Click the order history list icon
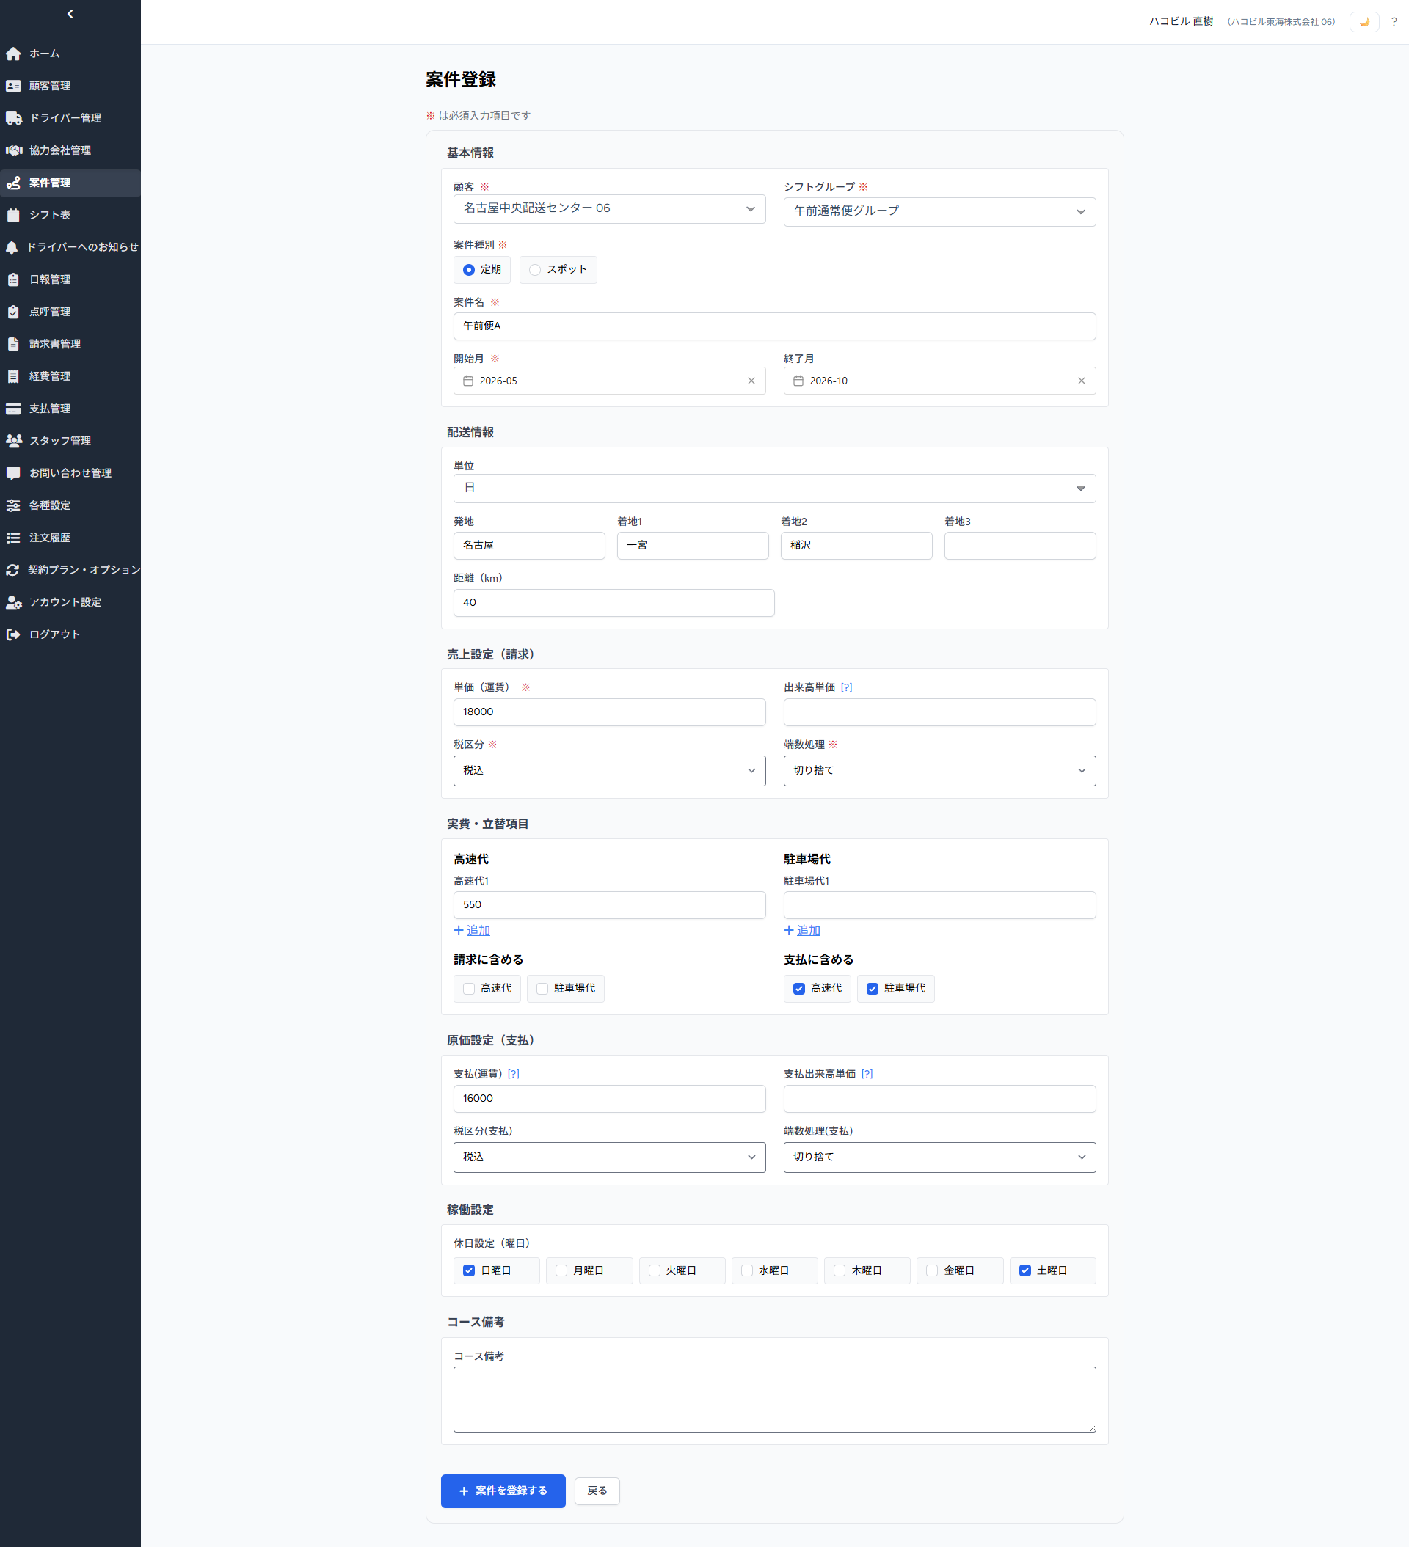 click(13, 537)
